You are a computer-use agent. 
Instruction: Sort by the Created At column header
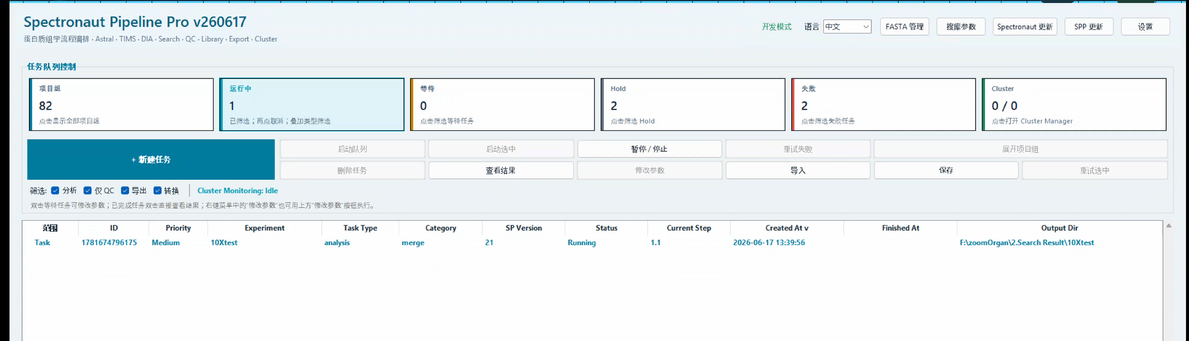pyautogui.click(x=787, y=228)
